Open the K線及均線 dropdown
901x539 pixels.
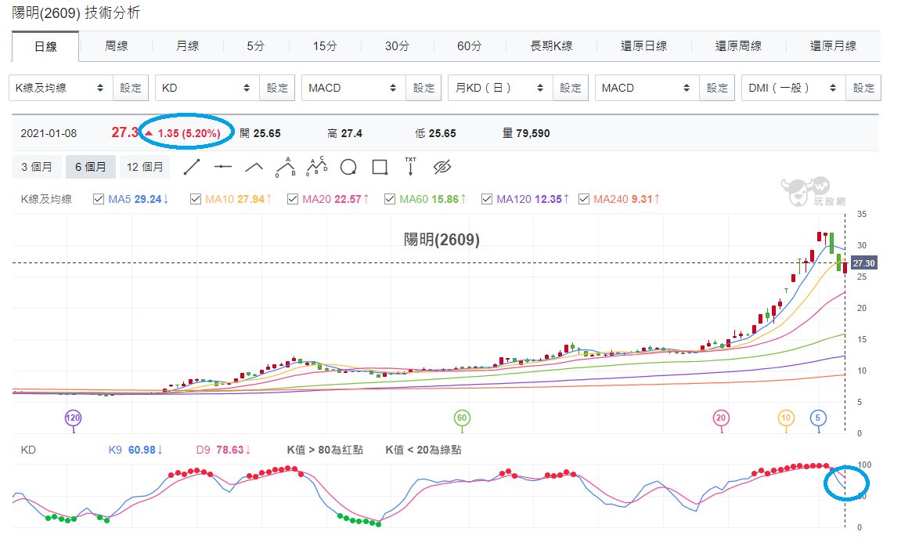(x=61, y=88)
